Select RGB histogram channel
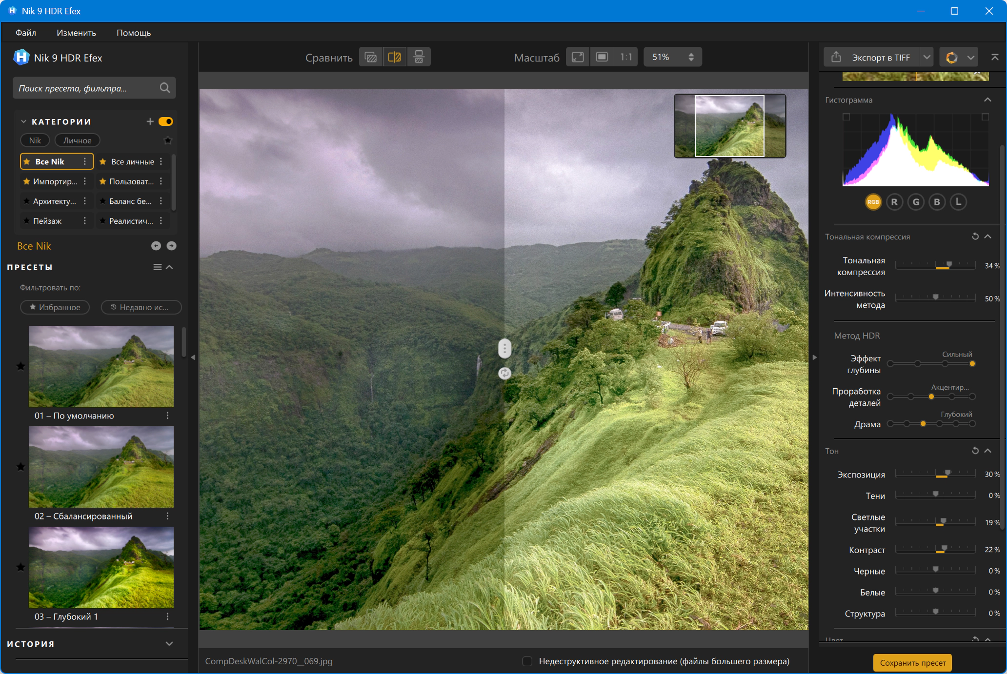Image resolution: width=1007 pixels, height=674 pixels. coord(873,202)
